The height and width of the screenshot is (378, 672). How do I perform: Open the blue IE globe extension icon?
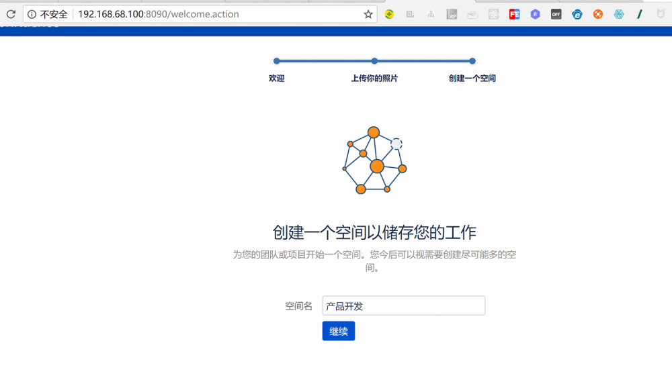577,14
